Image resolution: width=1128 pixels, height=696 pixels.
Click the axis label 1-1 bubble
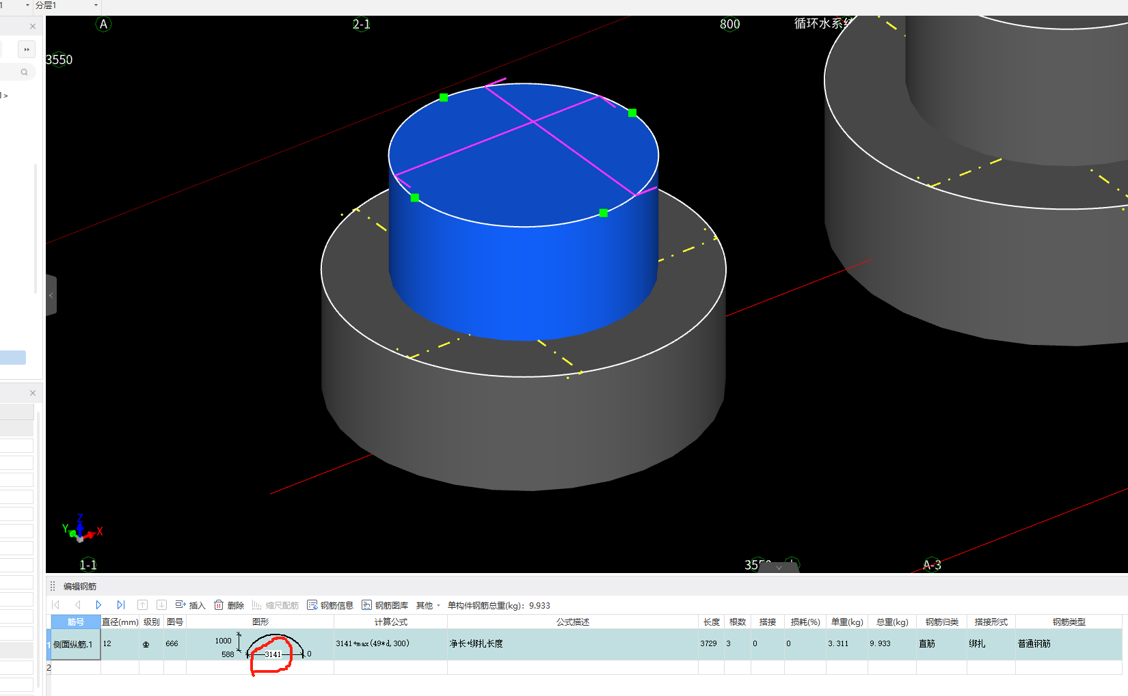point(88,565)
